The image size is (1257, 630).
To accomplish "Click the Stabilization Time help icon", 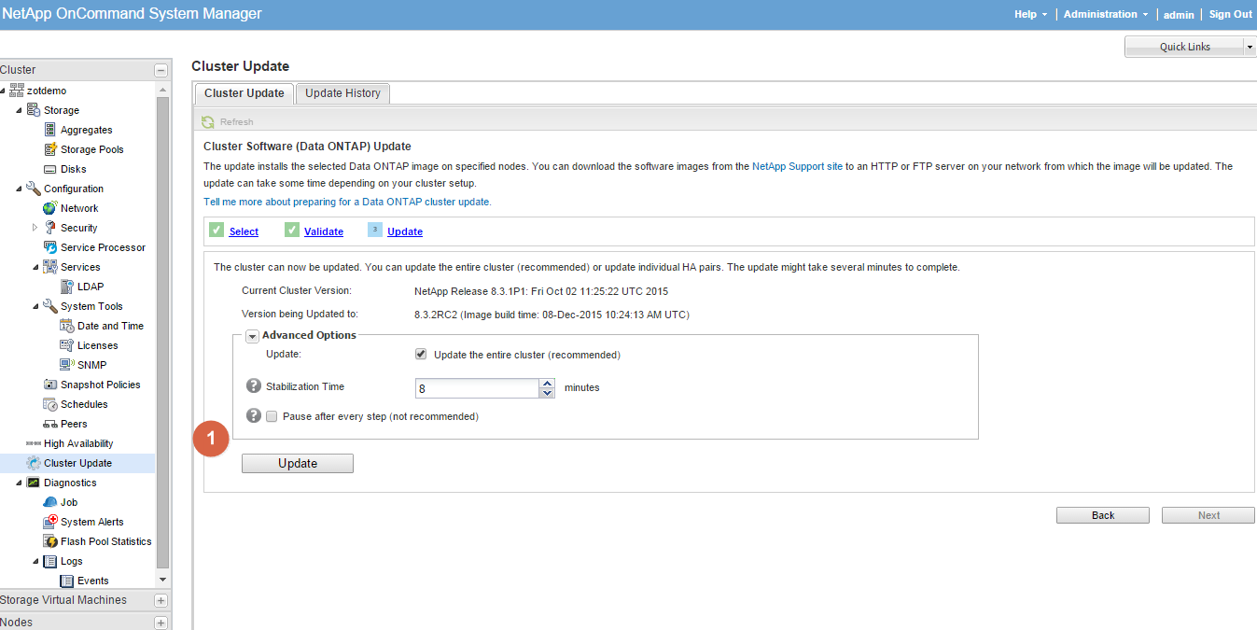I will tap(253, 386).
